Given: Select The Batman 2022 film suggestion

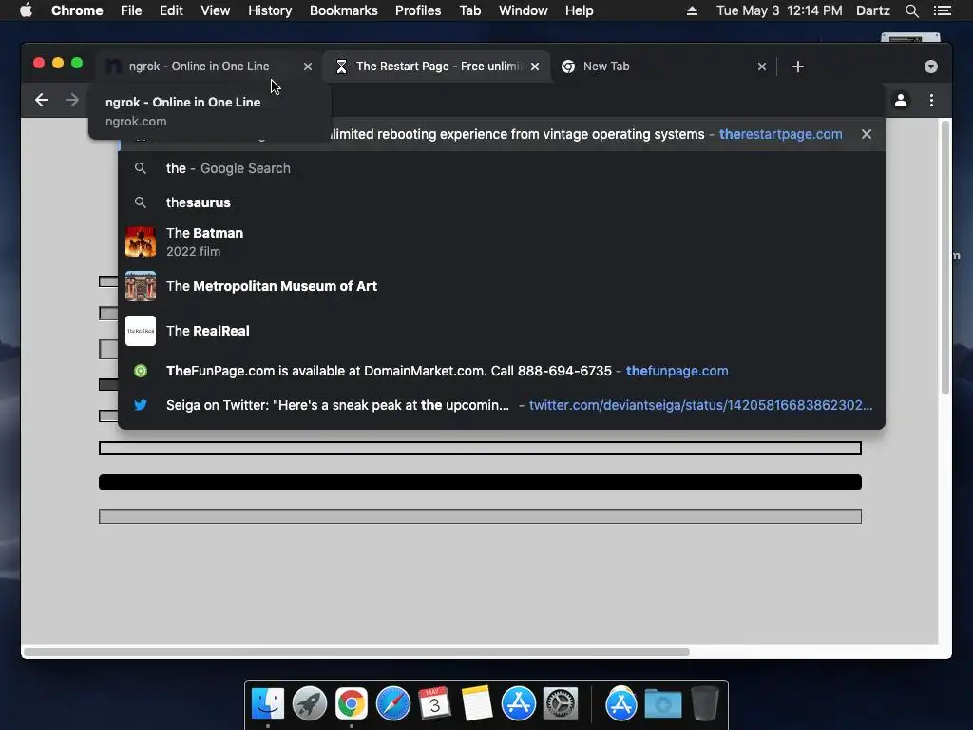Looking at the screenshot, I should 502,241.
